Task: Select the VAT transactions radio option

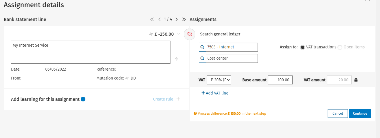Action: (303, 47)
